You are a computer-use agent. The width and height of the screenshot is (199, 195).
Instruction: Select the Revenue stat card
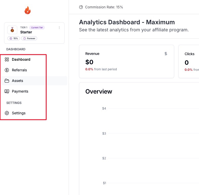coord(126,61)
